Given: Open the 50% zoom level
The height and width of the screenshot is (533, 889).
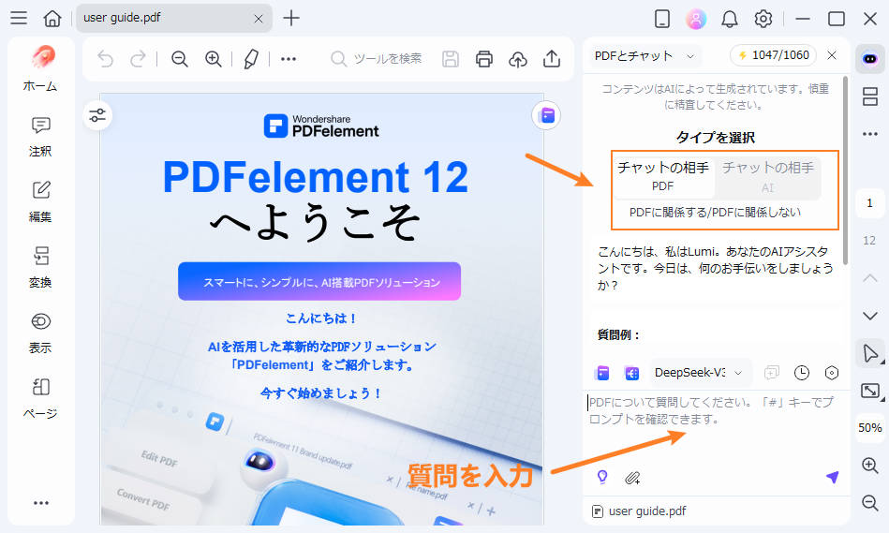Looking at the screenshot, I should (869, 428).
